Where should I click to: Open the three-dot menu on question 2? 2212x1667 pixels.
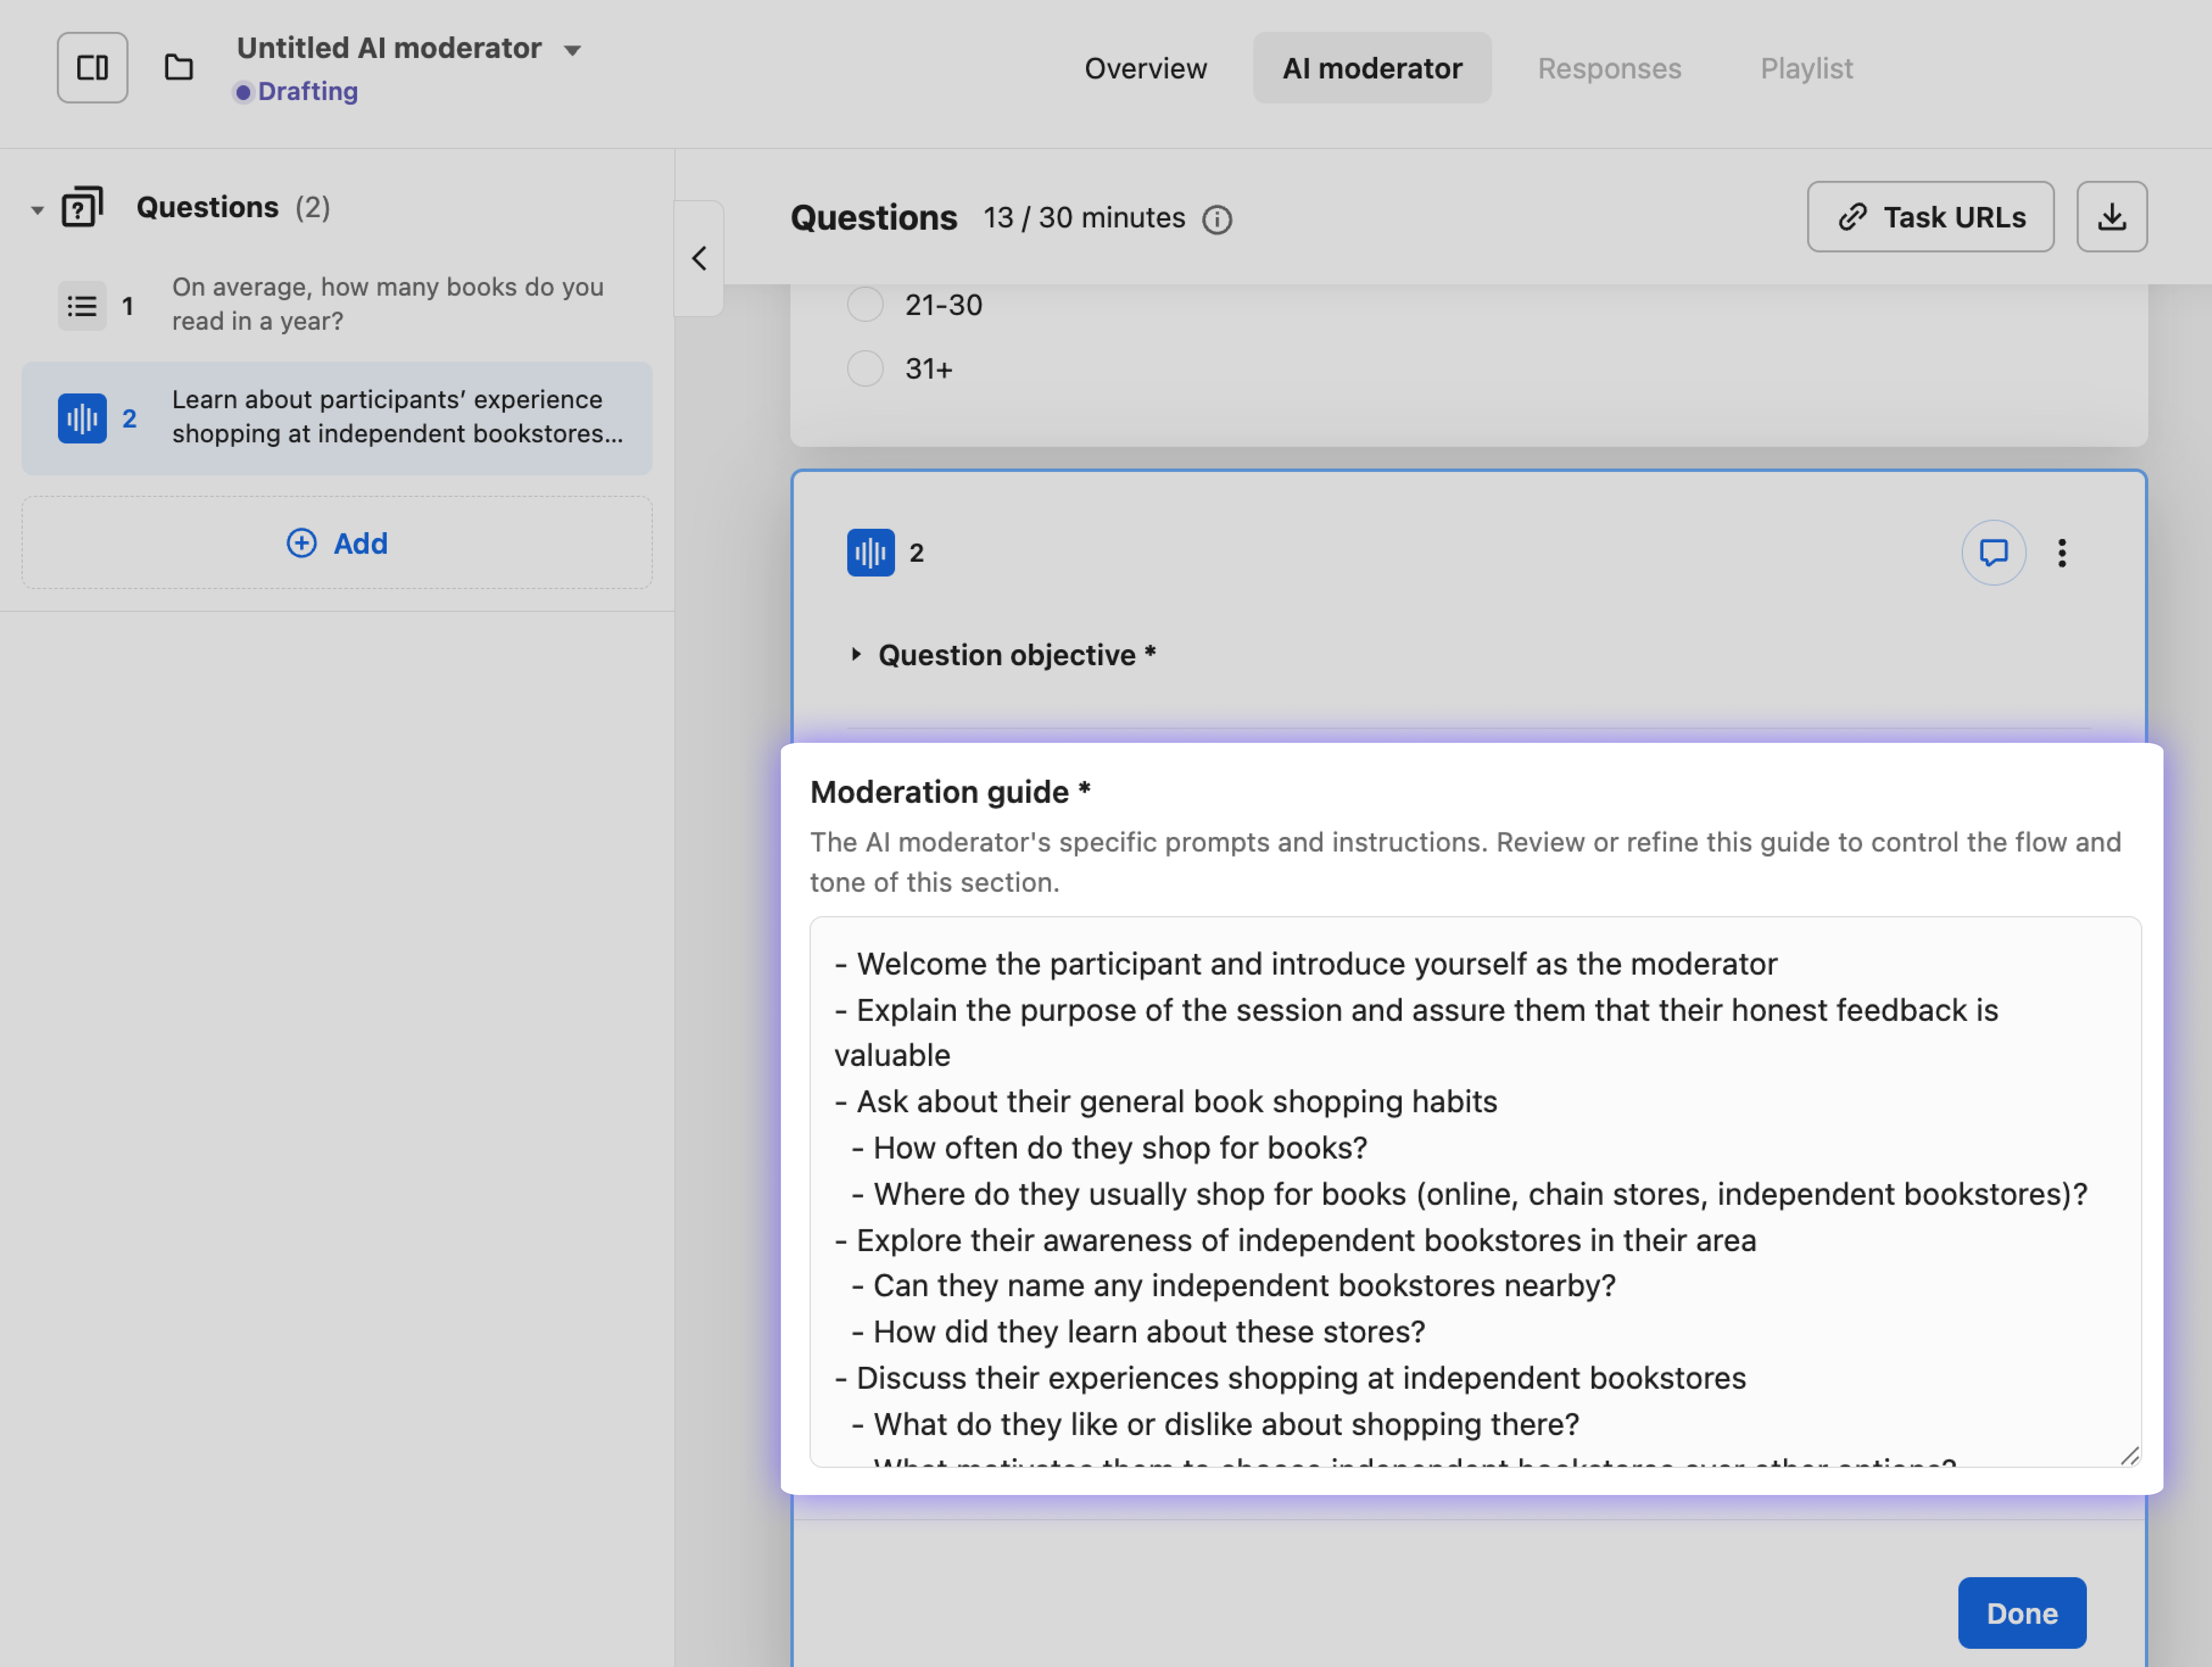[2062, 553]
